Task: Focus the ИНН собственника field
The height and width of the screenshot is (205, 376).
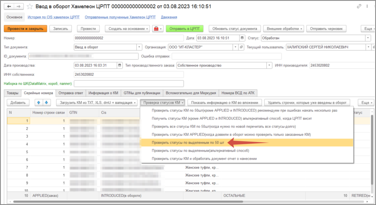Action: (129, 74)
